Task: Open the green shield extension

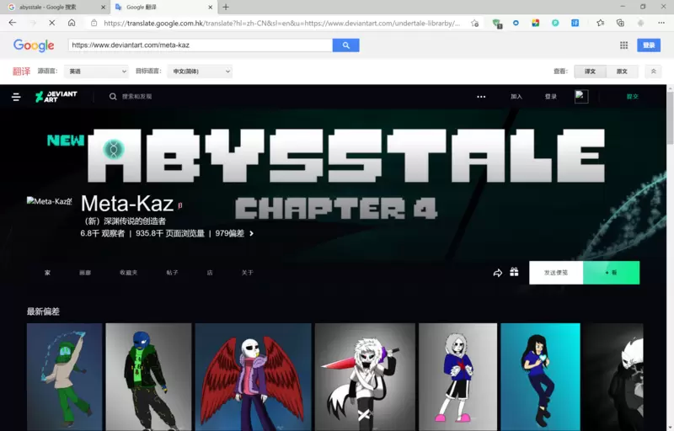Action: pyautogui.click(x=497, y=24)
